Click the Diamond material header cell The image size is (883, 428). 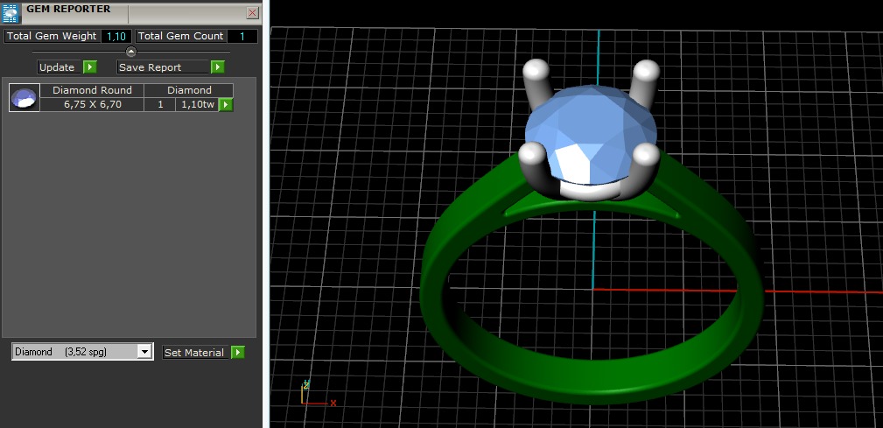click(x=189, y=90)
